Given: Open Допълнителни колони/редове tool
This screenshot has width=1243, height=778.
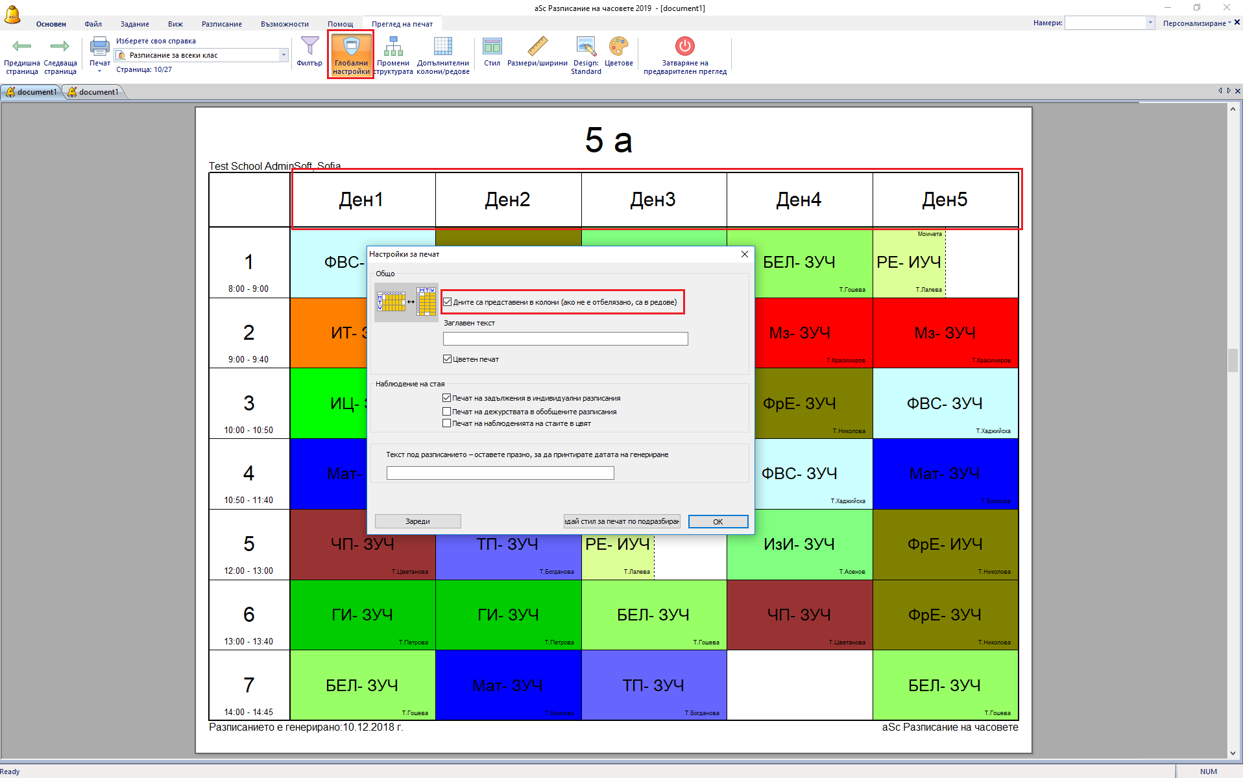Looking at the screenshot, I should point(442,47).
